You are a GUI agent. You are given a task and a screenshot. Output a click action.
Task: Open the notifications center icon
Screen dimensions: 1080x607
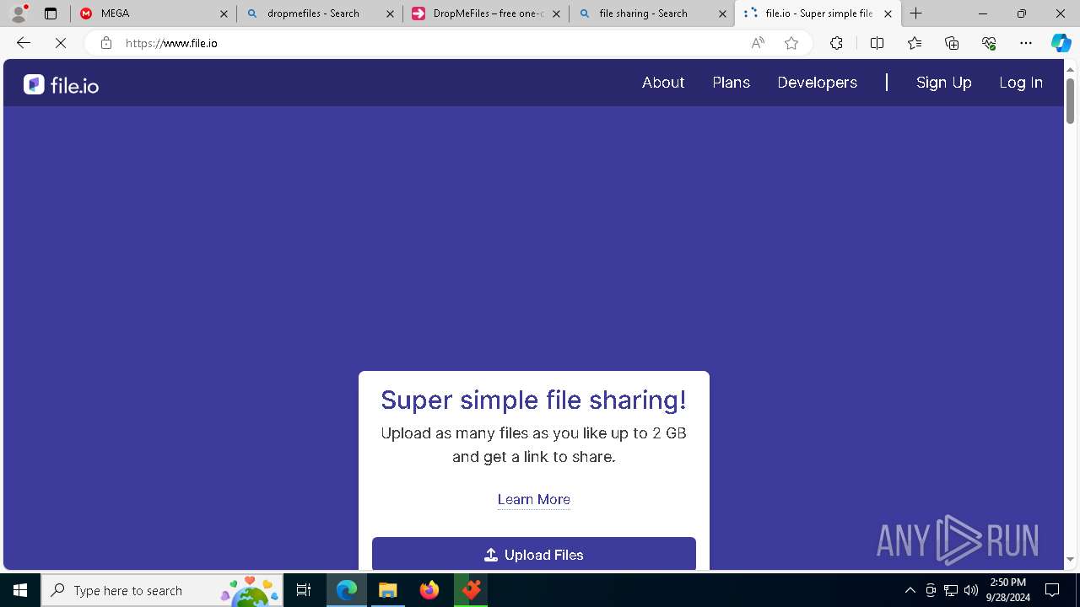coord(1052,590)
